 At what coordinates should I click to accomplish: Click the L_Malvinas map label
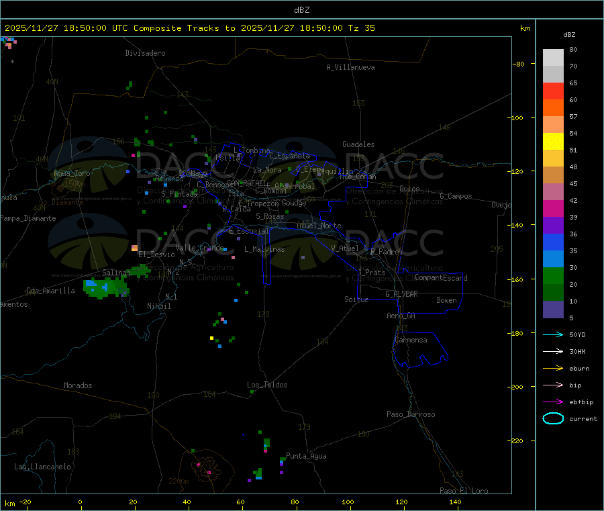[x=264, y=249]
